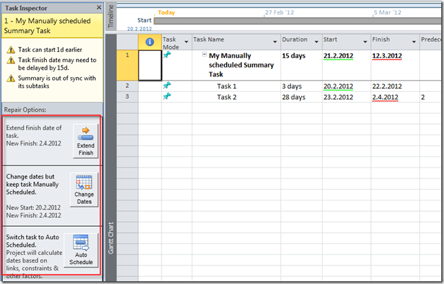Click the Change Dates calendar button
Screen dimensions: 444x284
(x=84, y=190)
